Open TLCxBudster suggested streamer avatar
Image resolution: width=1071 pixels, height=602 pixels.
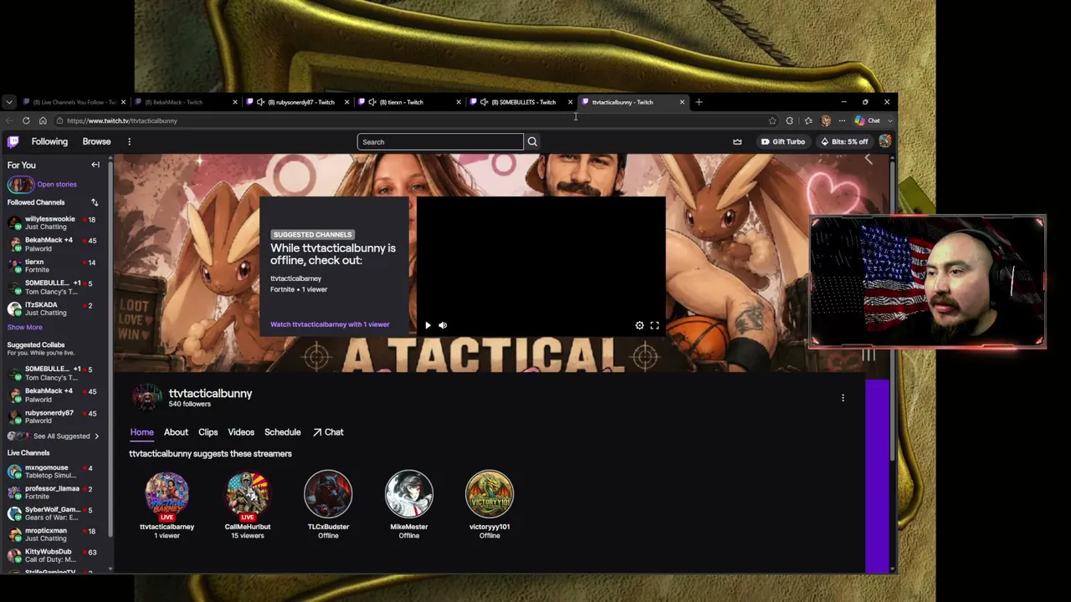coord(328,494)
